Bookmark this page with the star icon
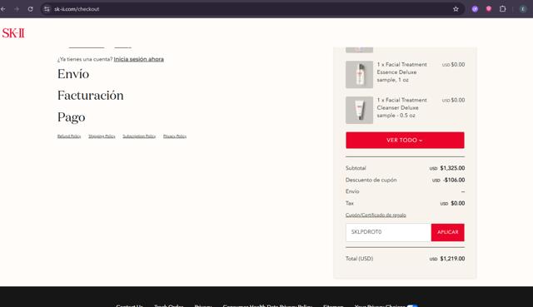533x307 pixels. click(456, 9)
